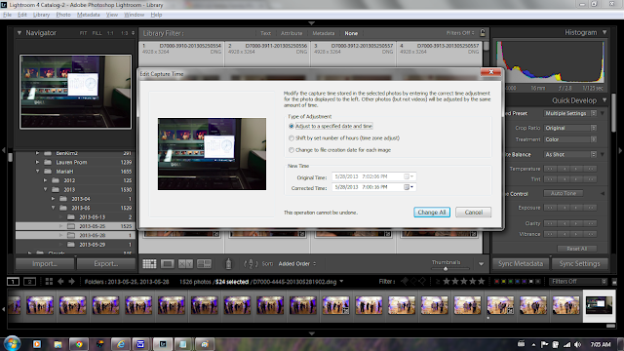Toggle filter switch at filmstrip right end
Screen dimensions: 624x351
(x=614, y=282)
